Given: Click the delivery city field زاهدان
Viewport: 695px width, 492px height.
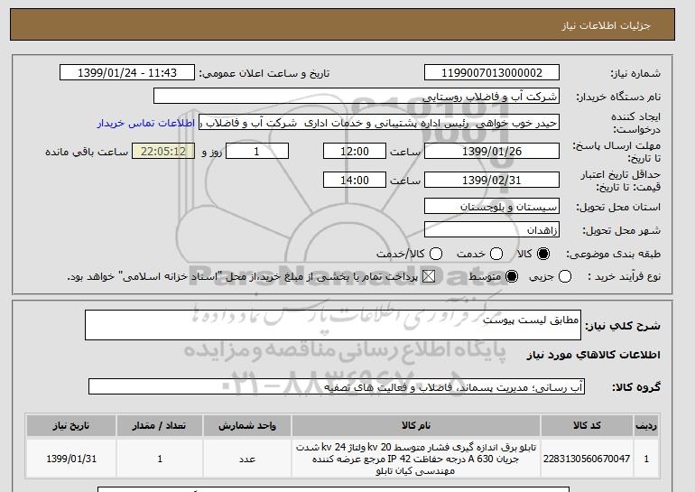Looking at the screenshot, I should [492, 230].
